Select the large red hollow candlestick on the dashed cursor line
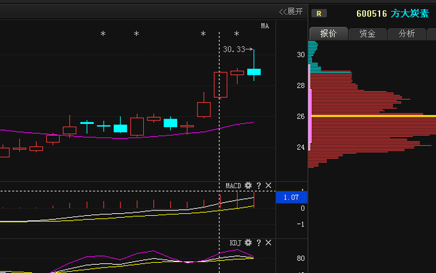Screen dimensions: 436x273 pyautogui.click(x=221, y=85)
